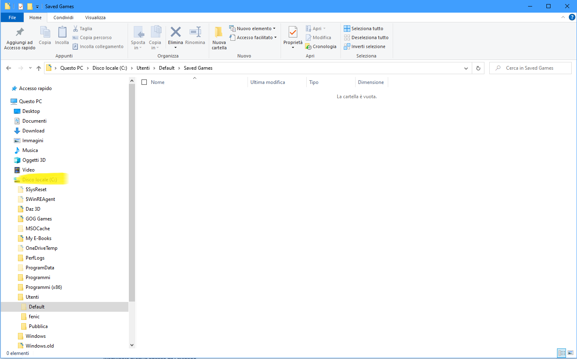The height and width of the screenshot is (359, 577).
Task: Click Aggiungi ad Accesso rapido pin icon
Action: [20, 33]
